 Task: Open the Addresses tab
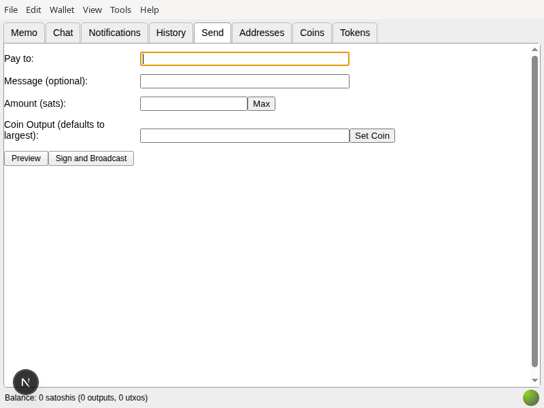point(262,33)
